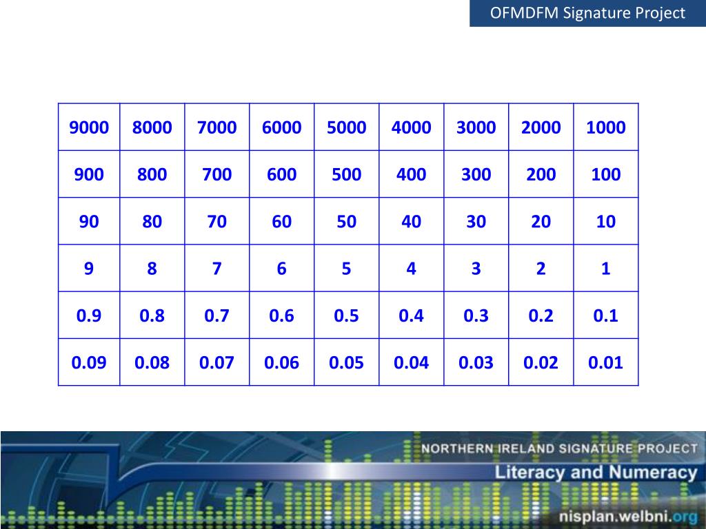Click the 0.06 cell
Screen dimensions: 706x529
point(282,362)
